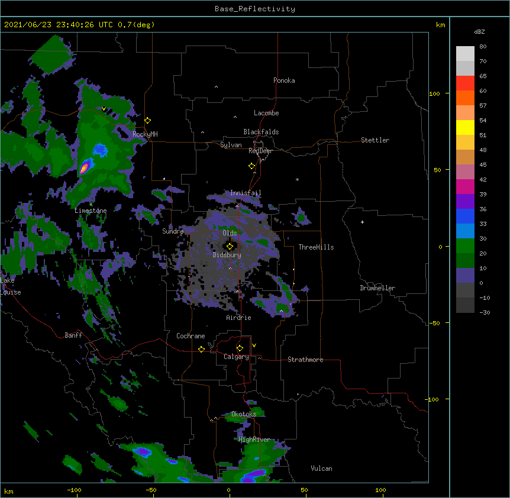510x498 pixels.
Task: Click the yellow diamond marker near Cochrane
Action: (x=201, y=349)
